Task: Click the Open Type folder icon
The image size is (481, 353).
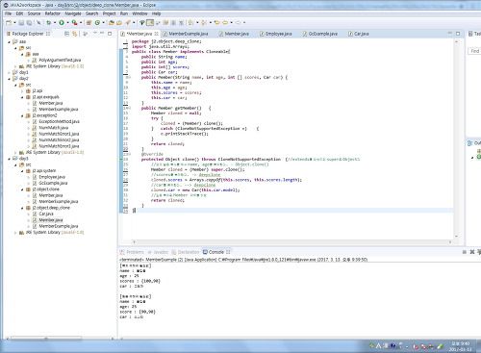Action: point(112,23)
